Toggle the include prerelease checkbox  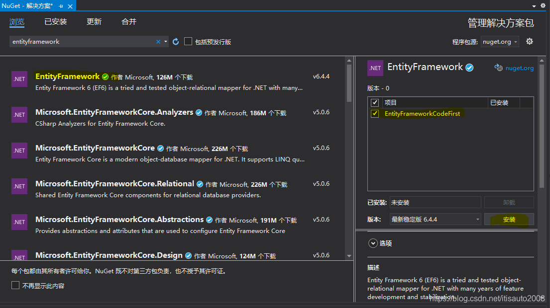pos(188,41)
